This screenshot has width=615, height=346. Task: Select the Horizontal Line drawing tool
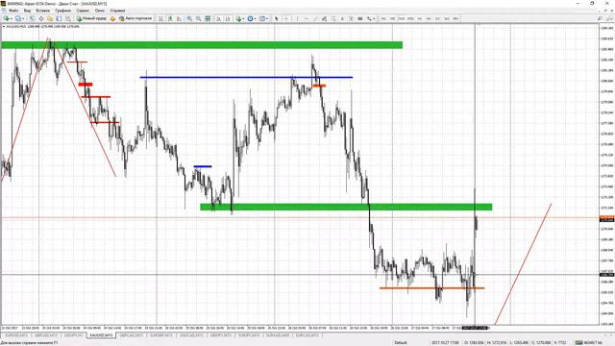click(x=307, y=18)
